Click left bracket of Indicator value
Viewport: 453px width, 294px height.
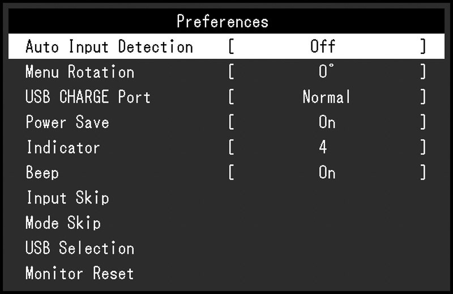pyautogui.click(x=232, y=148)
